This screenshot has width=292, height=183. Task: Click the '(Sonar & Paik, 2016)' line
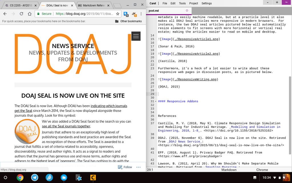tap(176, 47)
